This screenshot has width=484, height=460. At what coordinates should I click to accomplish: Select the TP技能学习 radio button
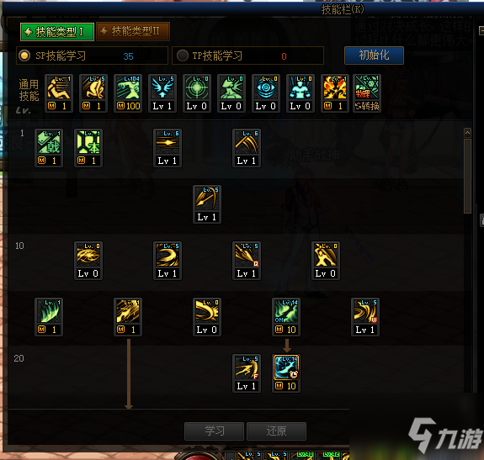tap(183, 56)
